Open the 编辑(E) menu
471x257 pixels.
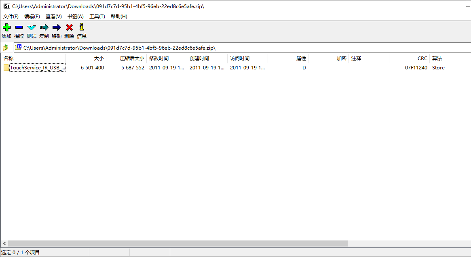(32, 17)
